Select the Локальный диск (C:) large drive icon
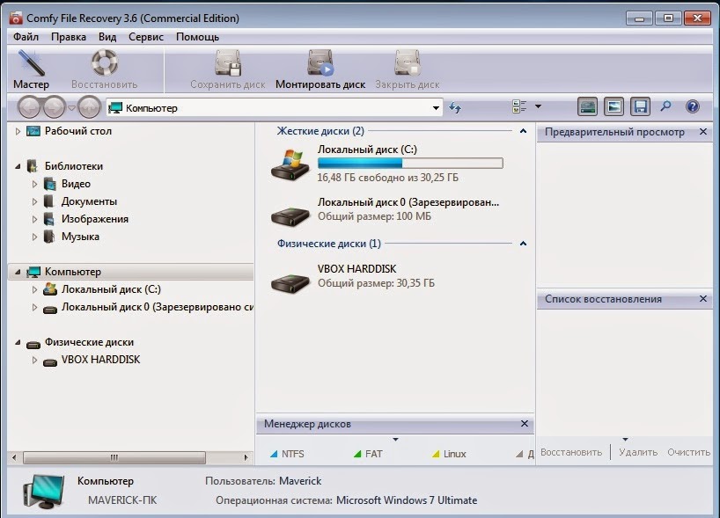720x518 pixels. [x=290, y=164]
